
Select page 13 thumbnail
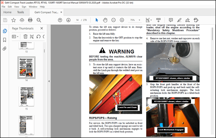[26, 46]
